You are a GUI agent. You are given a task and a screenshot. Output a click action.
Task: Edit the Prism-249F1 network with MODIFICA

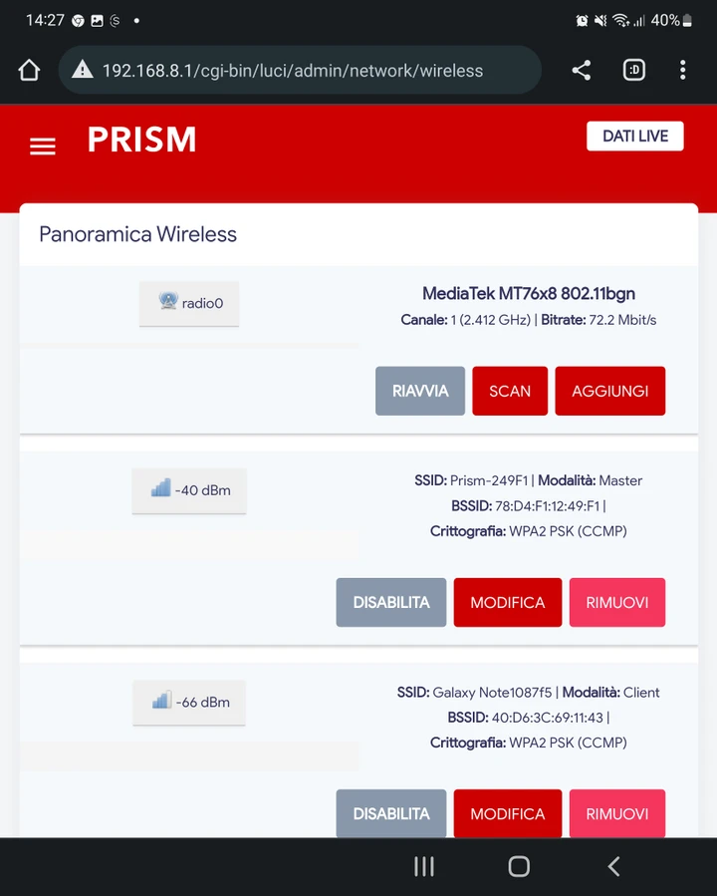pos(508,602)
